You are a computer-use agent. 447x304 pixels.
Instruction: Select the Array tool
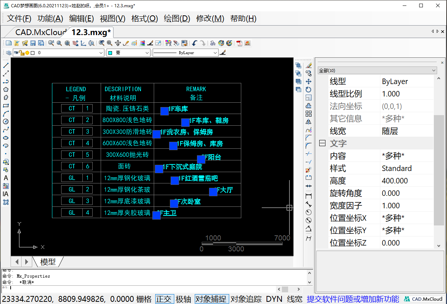click(x=309, y=114)
